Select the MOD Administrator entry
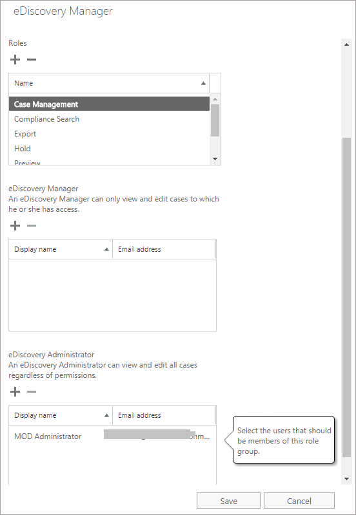This screenshot has height=515, width=356. click(112, 436)
